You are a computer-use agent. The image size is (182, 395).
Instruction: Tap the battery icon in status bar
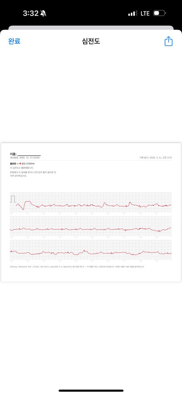[x=159, y=13]
